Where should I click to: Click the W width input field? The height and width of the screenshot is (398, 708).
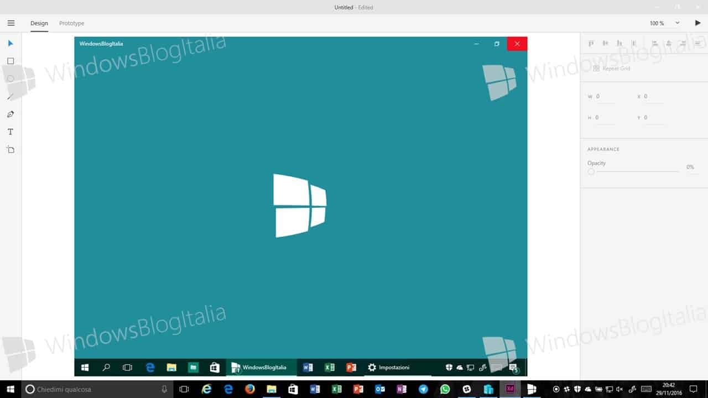point(606,97)
